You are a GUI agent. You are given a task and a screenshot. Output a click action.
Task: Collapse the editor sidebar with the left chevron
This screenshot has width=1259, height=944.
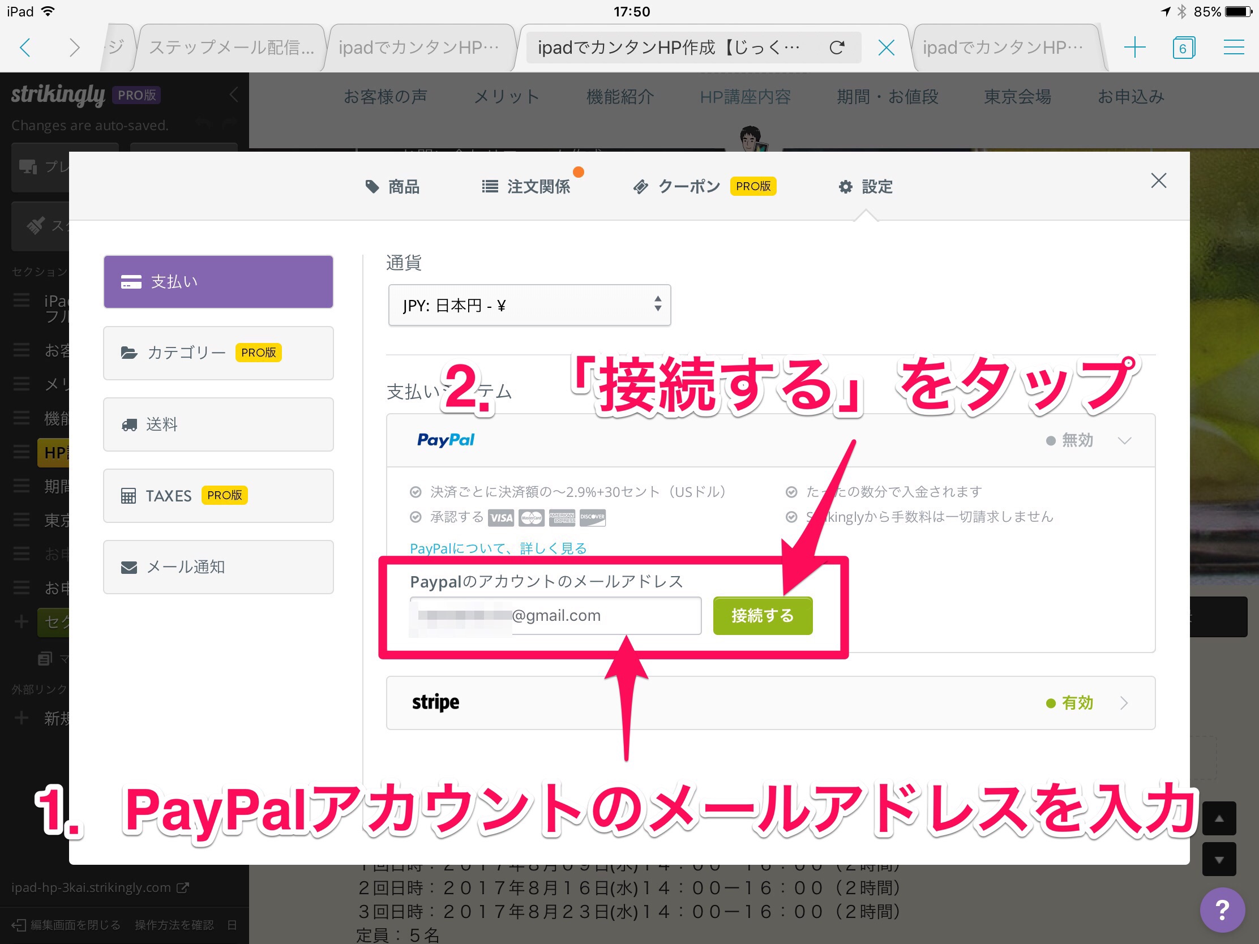click(234, 95)
